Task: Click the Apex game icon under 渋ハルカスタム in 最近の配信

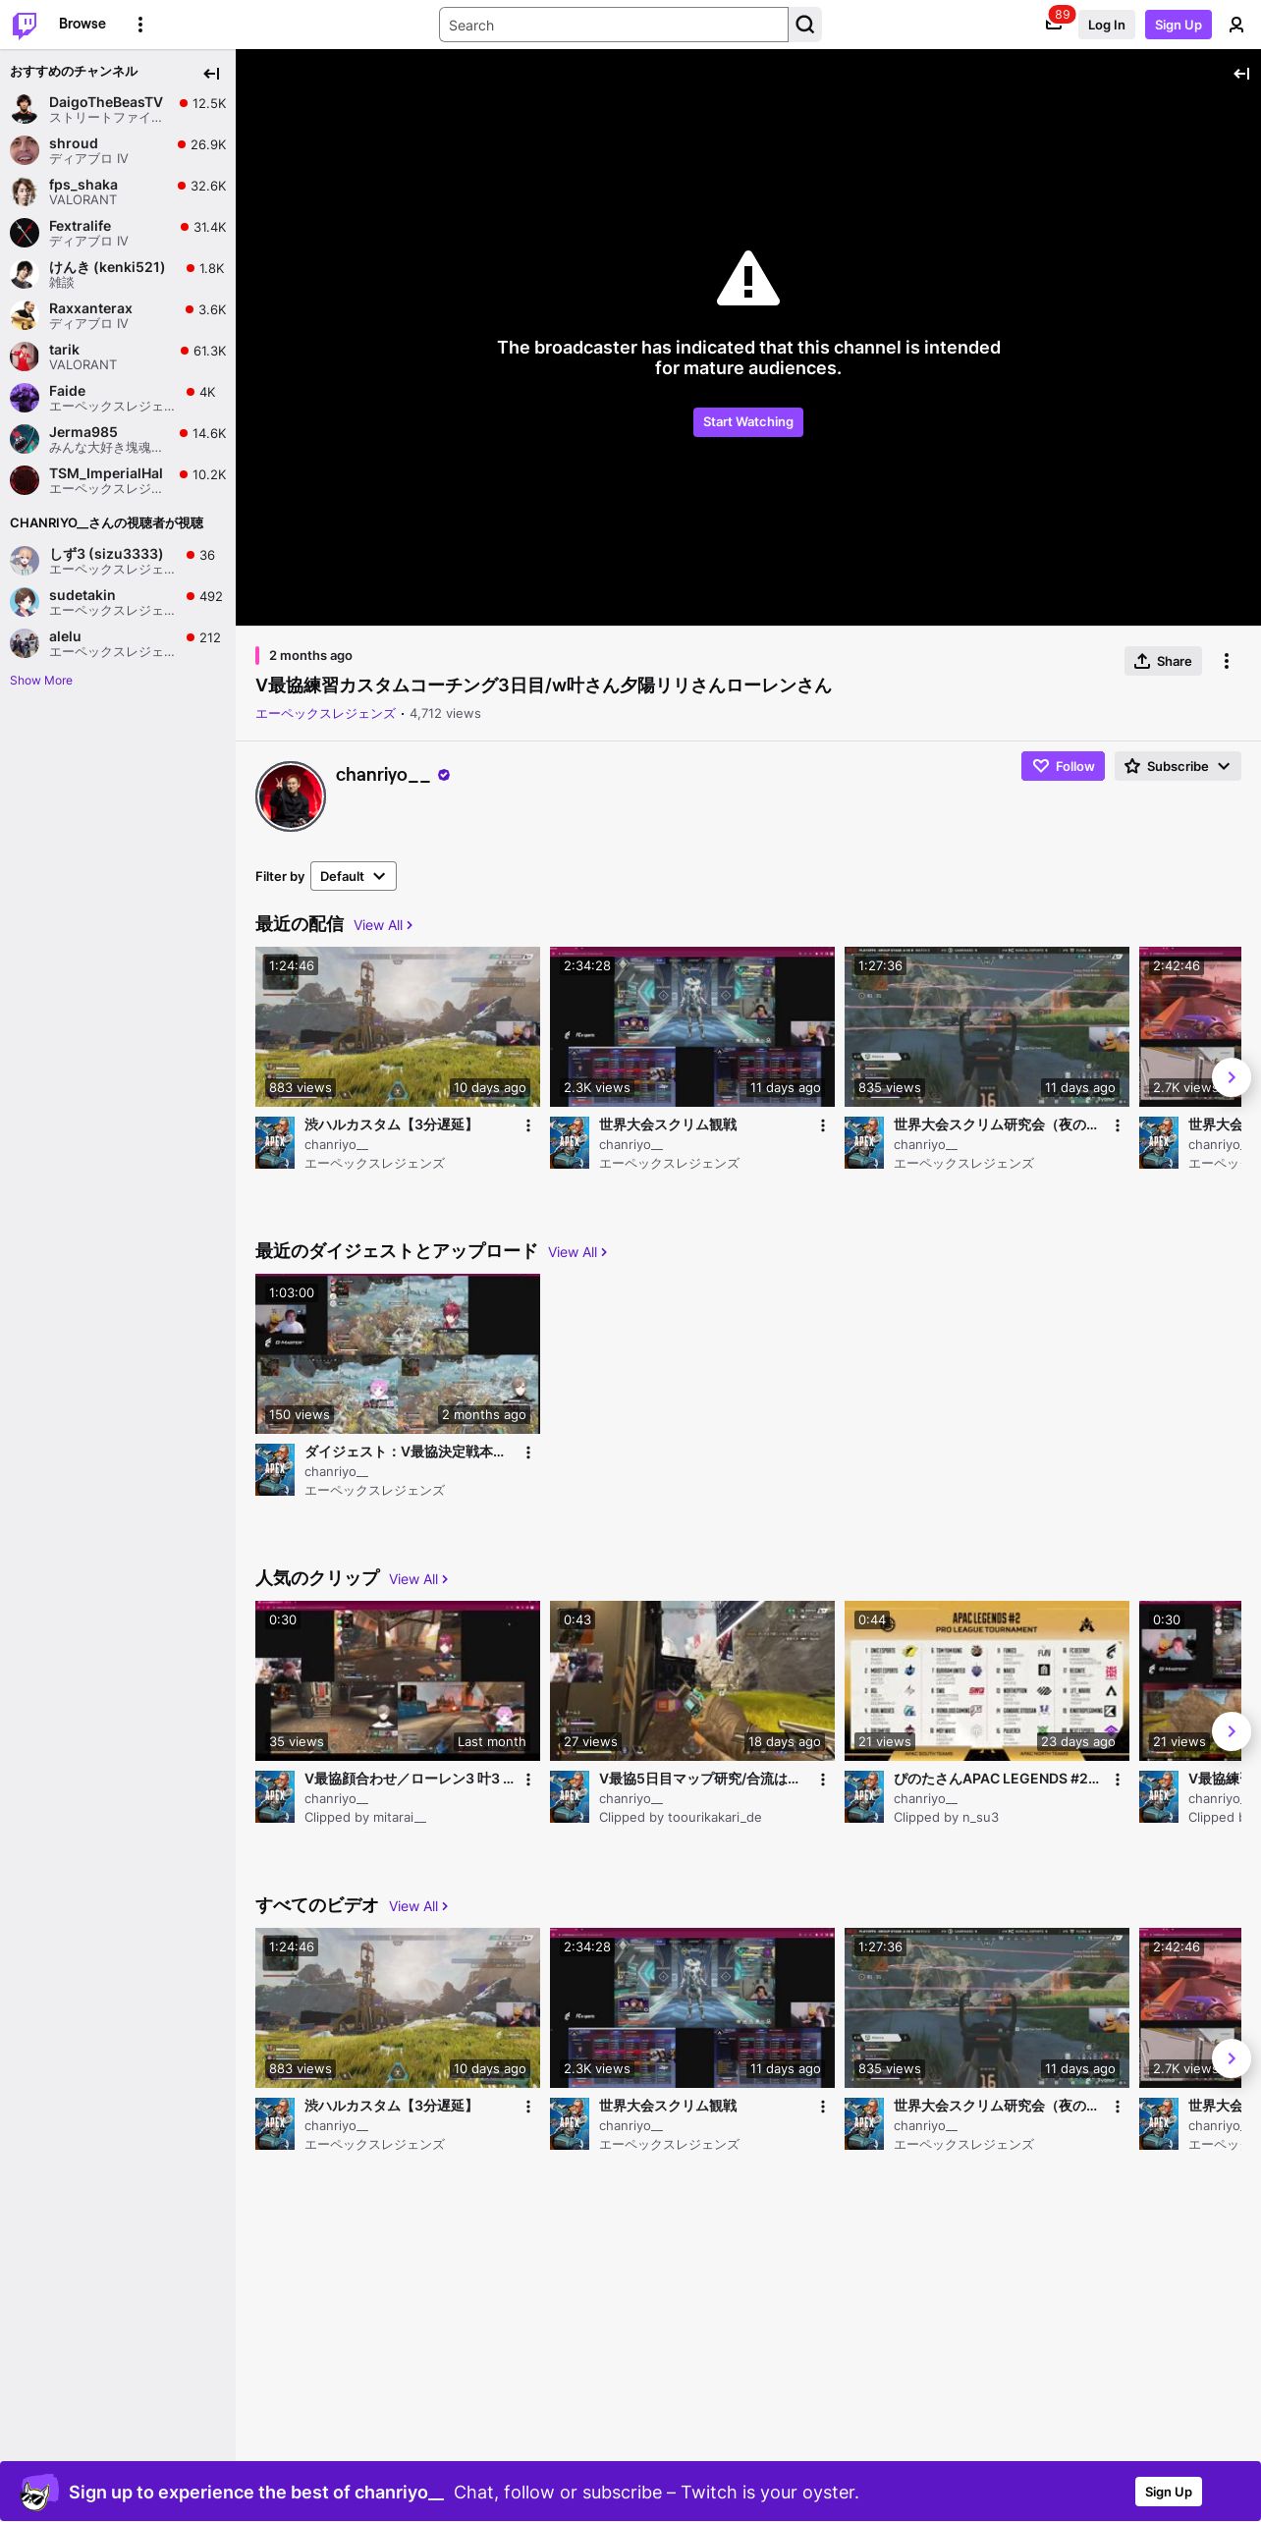Action: [x=275, y=1142]
